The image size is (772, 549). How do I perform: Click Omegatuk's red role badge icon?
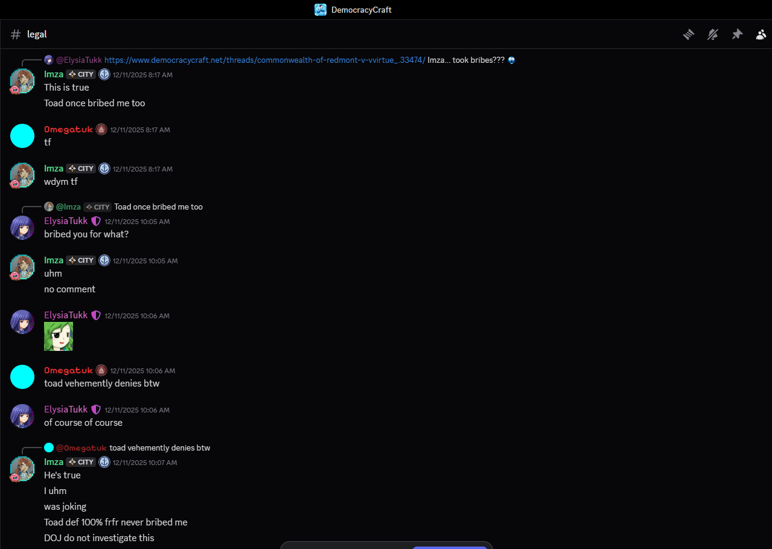coord(101,129)
